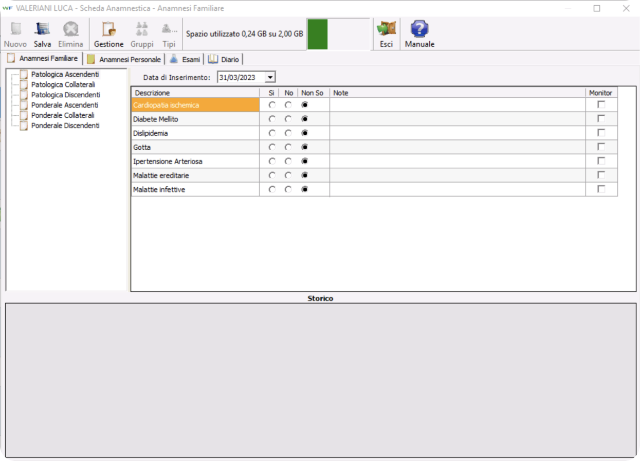Viewport: 640px width, 461px height.
Task: Open the Esami tab
Action: point(185,60)
